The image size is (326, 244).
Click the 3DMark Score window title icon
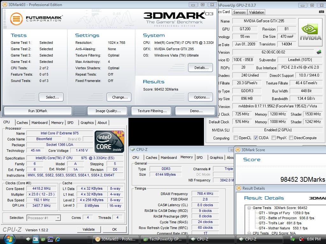pyautogui.click(x=238, y=150)
